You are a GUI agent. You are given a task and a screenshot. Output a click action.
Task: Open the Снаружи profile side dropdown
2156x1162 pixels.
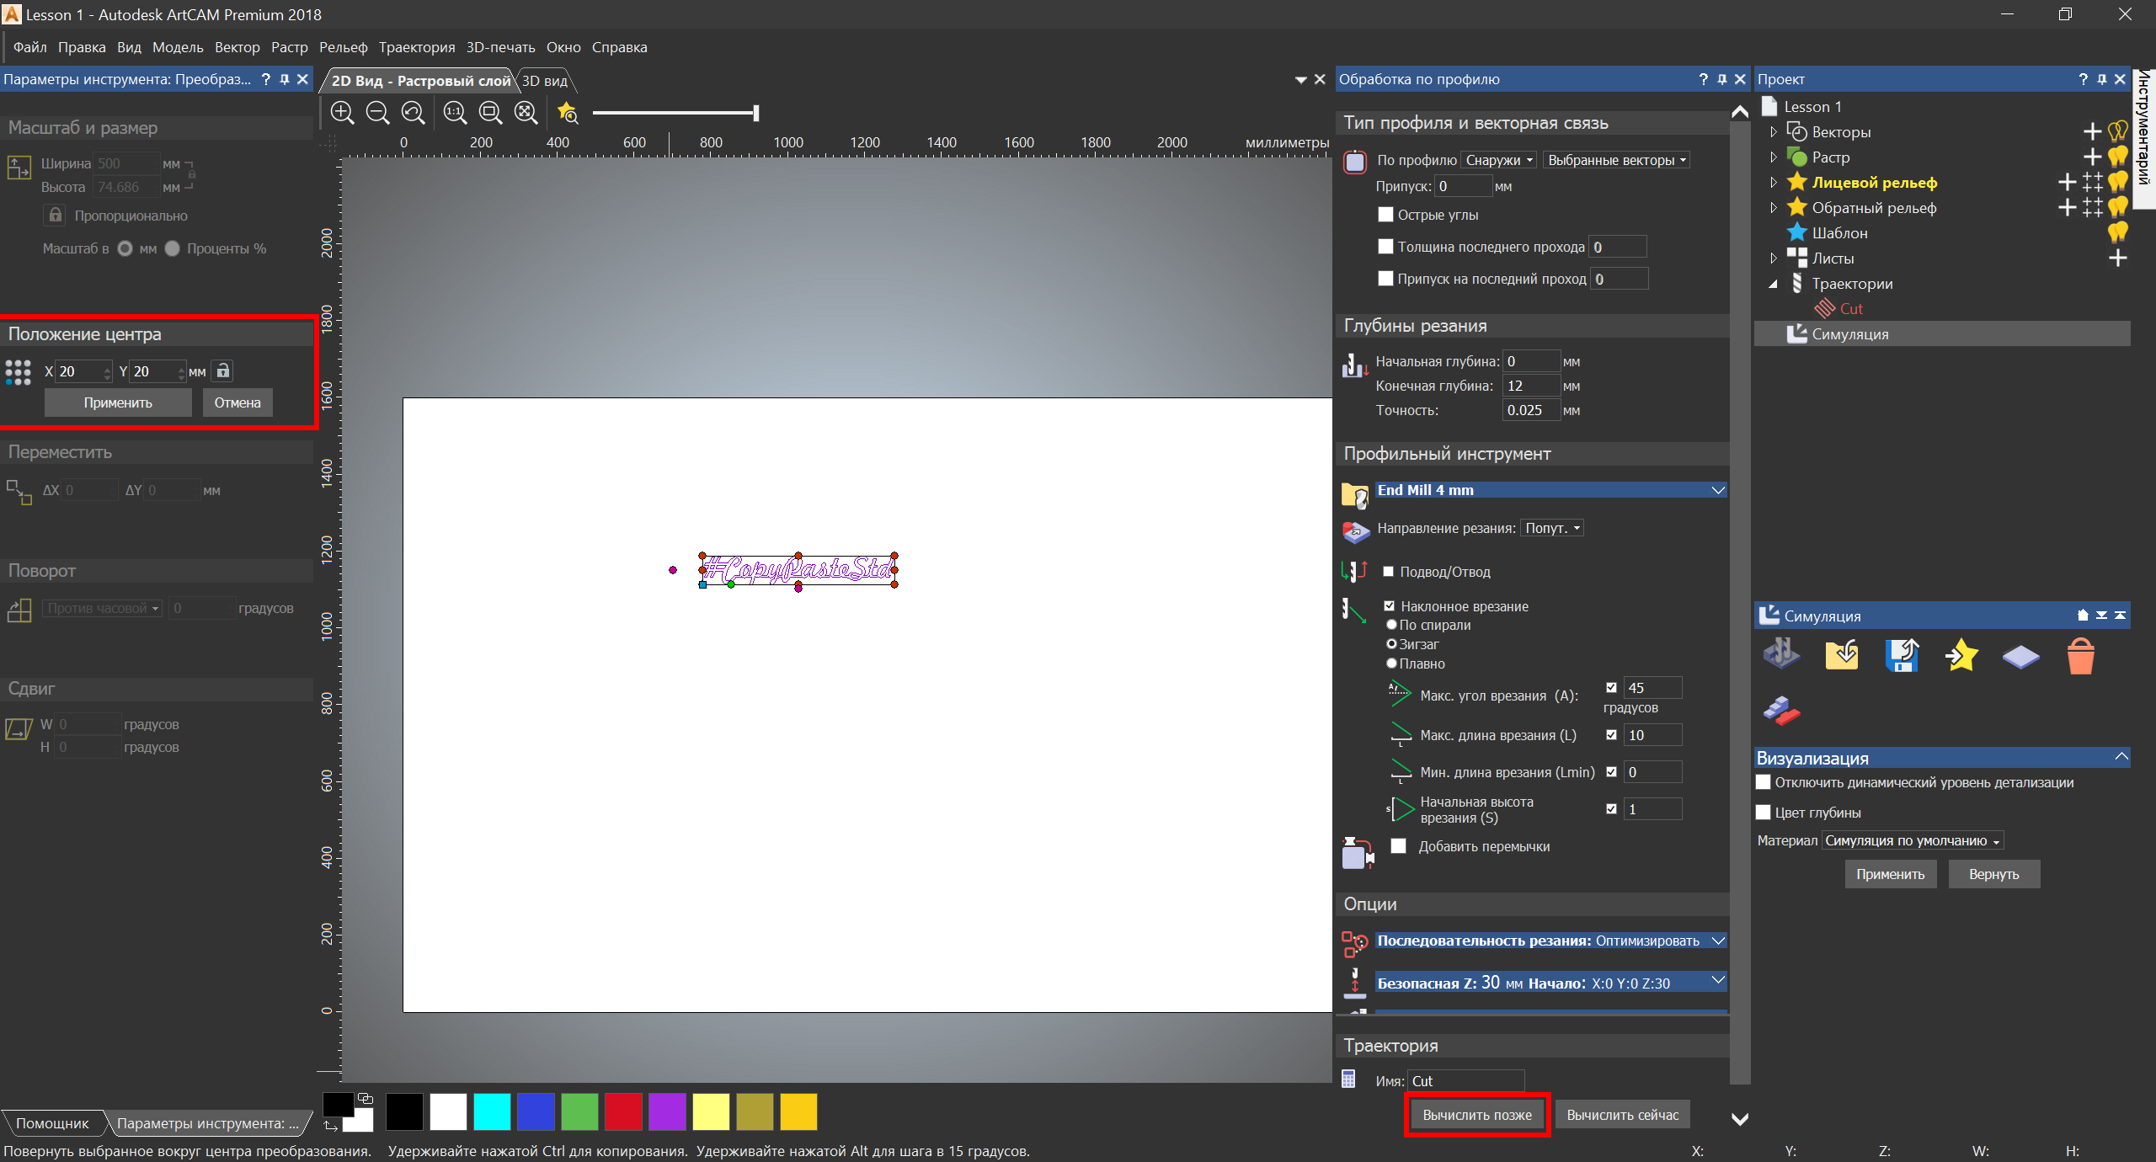click(1498, 160)
